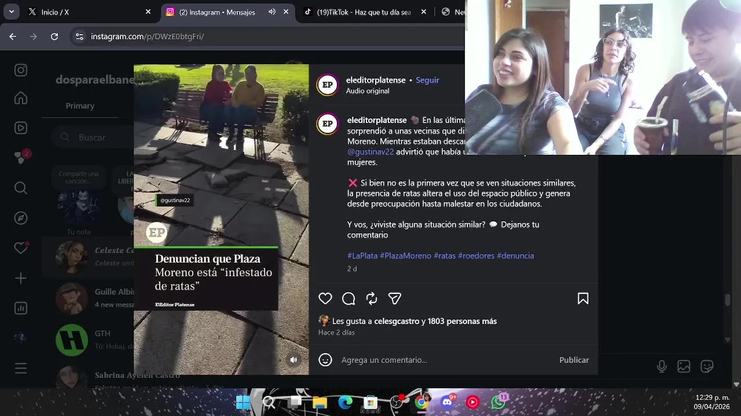Open the Windows Start button
The image size is (741, 416).
(243, 402)
